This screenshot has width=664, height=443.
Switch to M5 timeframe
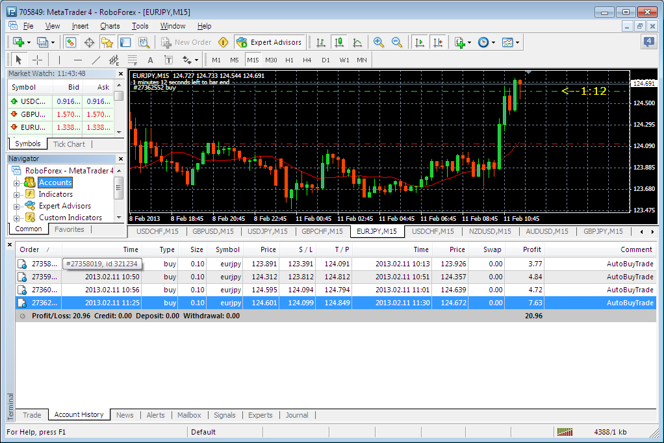[234, 60]
